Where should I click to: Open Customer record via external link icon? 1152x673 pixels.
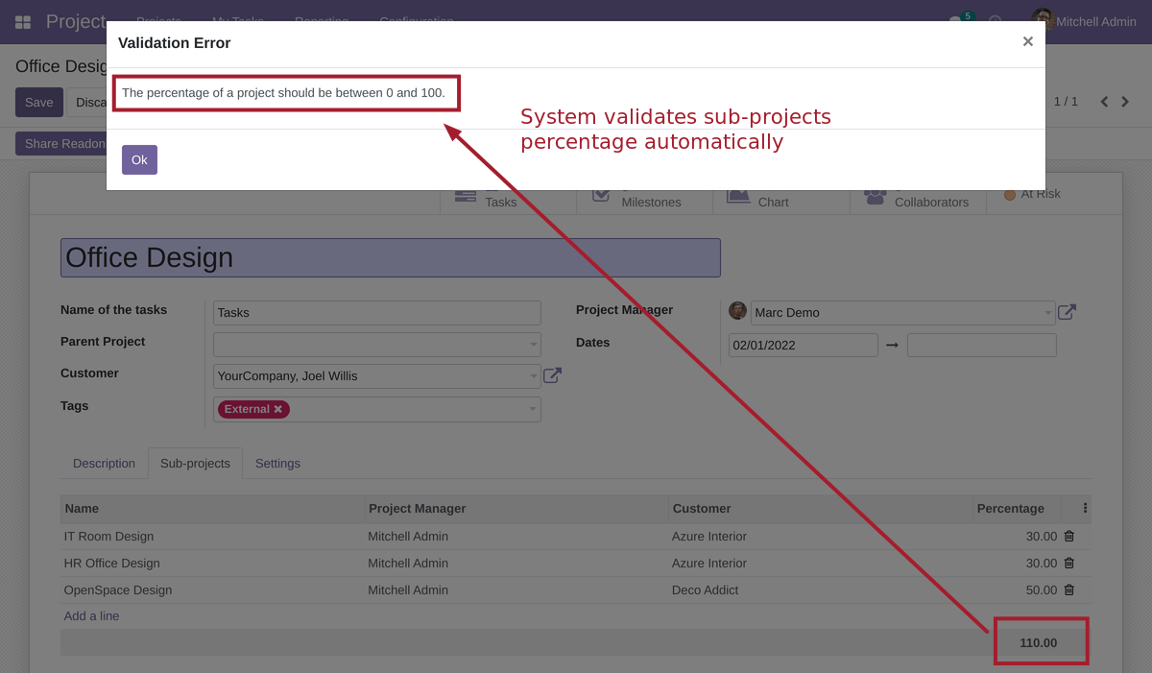pos(552,374)
